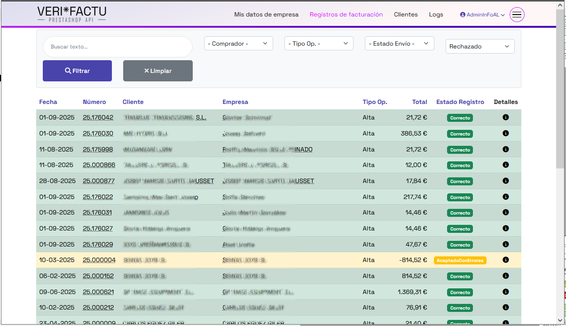Go to Mis datos de empresa
Screen dimensions: 566x326
pos(266,15)
